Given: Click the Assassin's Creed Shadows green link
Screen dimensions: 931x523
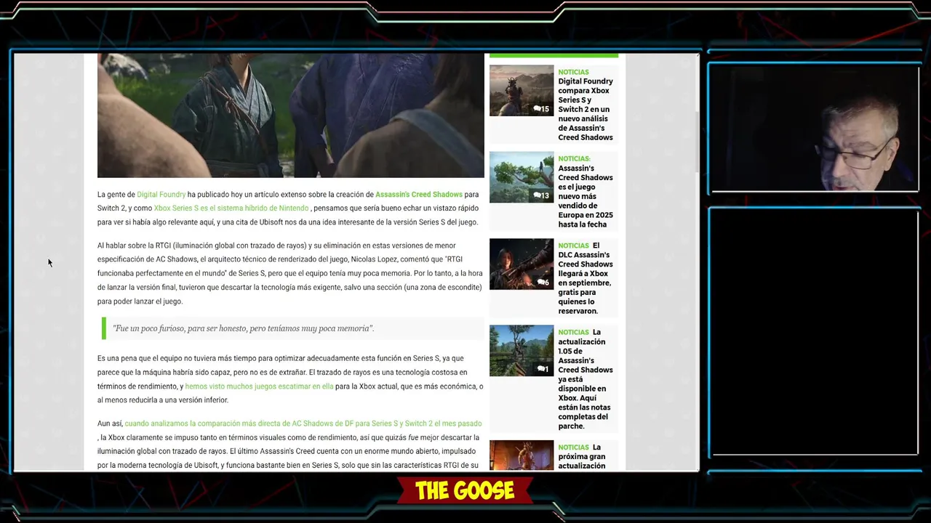Looking at the screenshot, I should point(419,195).
